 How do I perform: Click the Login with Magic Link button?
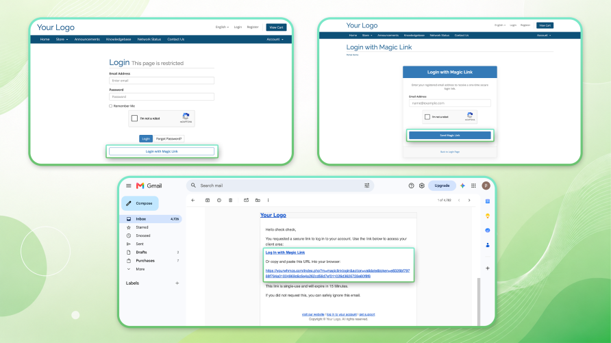coord(162,151)
